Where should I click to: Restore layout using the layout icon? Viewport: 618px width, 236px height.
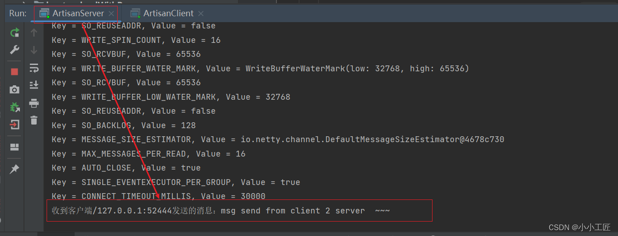click(14, 147)
